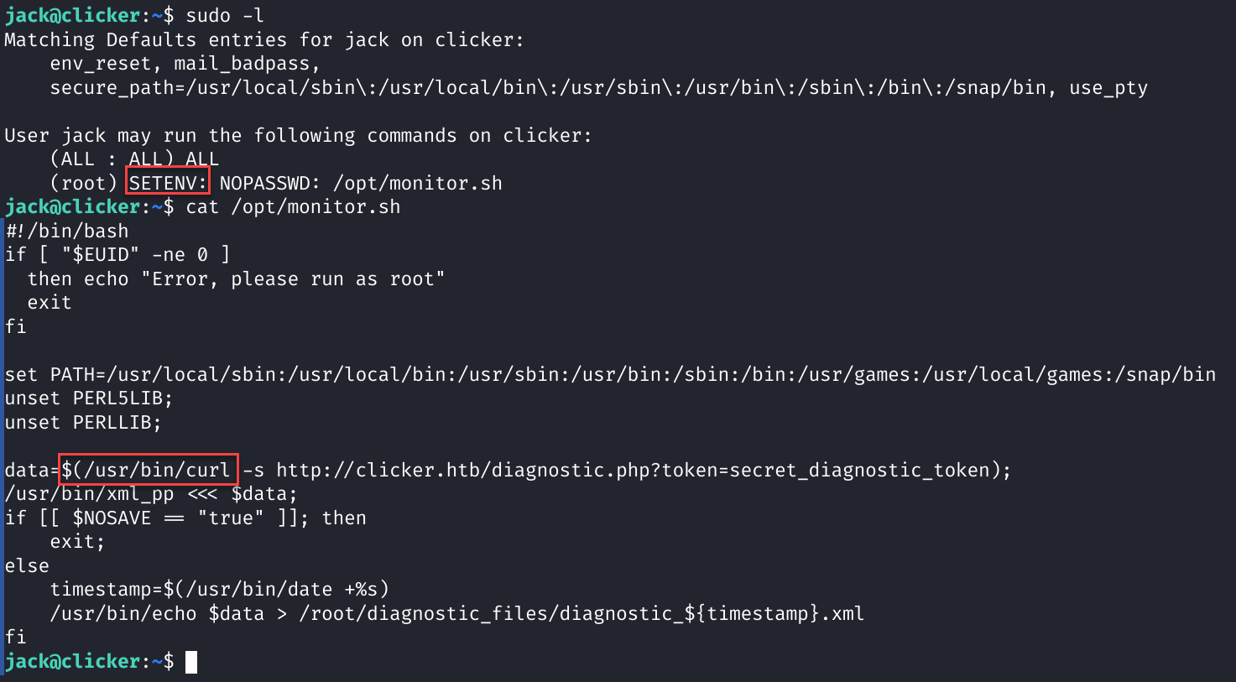1236x682 pixels.
Task: Click the 'unset PERL5LIB;' line
Action: coord(89,398)
